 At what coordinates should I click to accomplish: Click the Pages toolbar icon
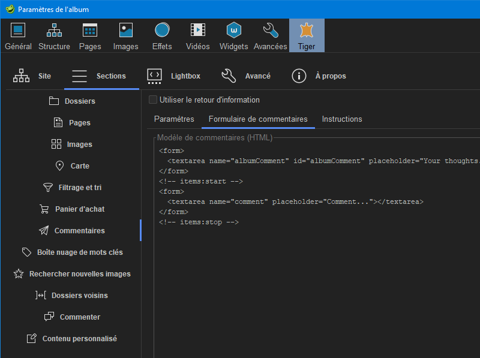(x=90, y=35)
